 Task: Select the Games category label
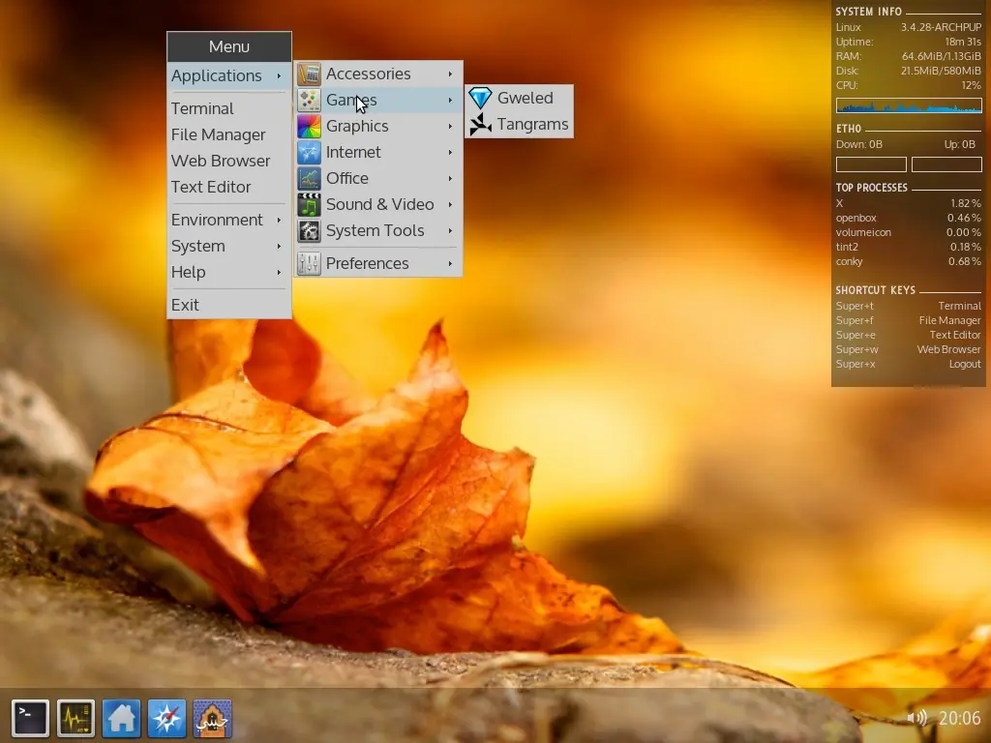click(351, 100)
